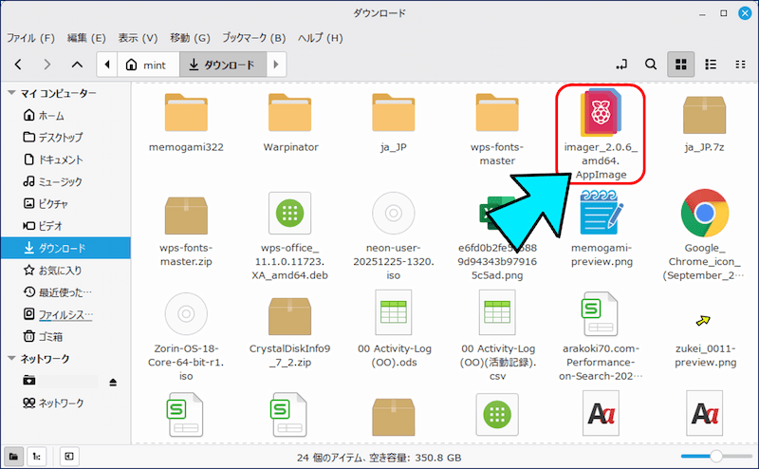Open recent files sidebar entry
The width and height of the screenshot is (759, 469).
click(x=65, y=292)
